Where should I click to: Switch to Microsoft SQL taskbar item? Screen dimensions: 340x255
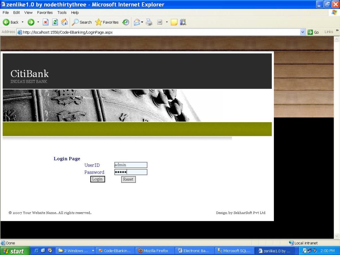click(x=235, y=251)
